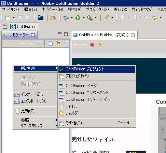Choose 更新(F) from context menu
The image size is (166, 153).
click(x=36, y=111)
